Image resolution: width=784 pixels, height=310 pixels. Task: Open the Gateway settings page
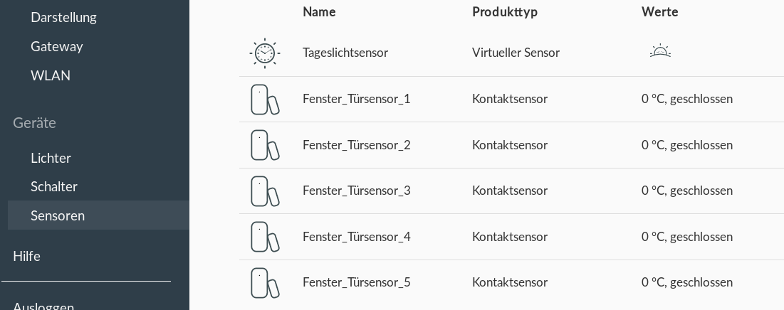point(56,46)
